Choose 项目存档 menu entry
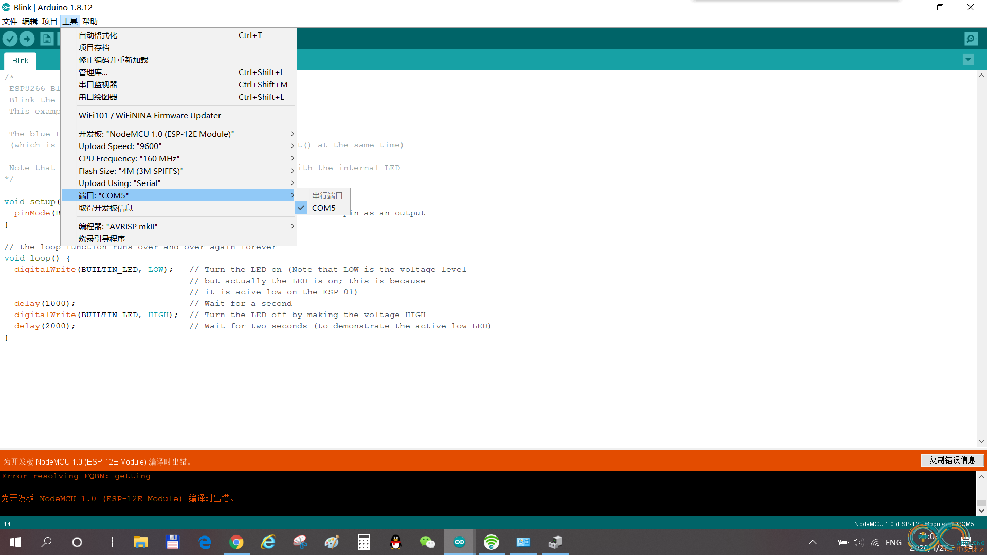Image resolution: width=987 pixels, height=555 pixels. [178, 47]
